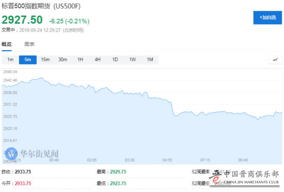Screen dimensions: 284x192
Task: Click the 03:30 time axis label
Action: point(129,160)
